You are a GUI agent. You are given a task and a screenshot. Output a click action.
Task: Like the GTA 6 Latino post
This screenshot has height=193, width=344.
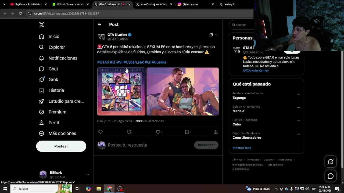pos(158,132)
